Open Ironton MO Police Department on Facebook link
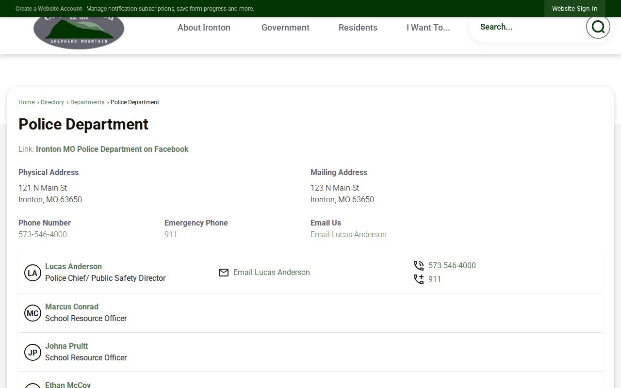The image size is (621, 388). (x=112, y=149)
